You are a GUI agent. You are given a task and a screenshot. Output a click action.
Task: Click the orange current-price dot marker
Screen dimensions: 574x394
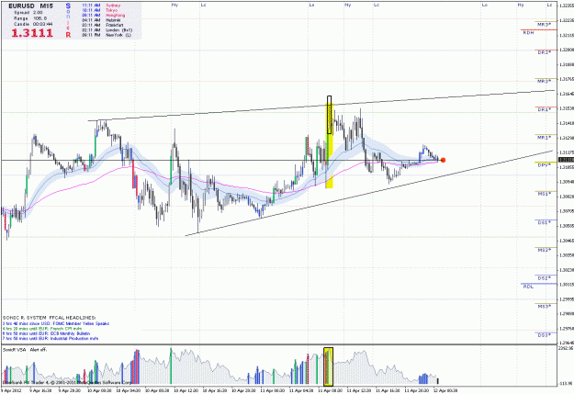coord(443,160)
